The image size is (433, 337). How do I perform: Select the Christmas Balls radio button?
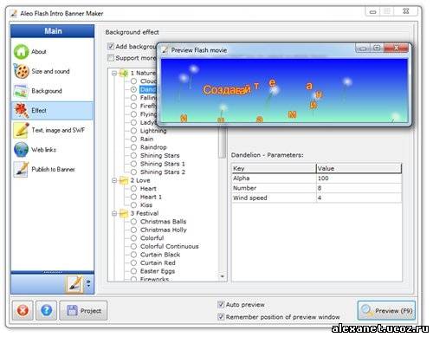click(x=133, y=222)
